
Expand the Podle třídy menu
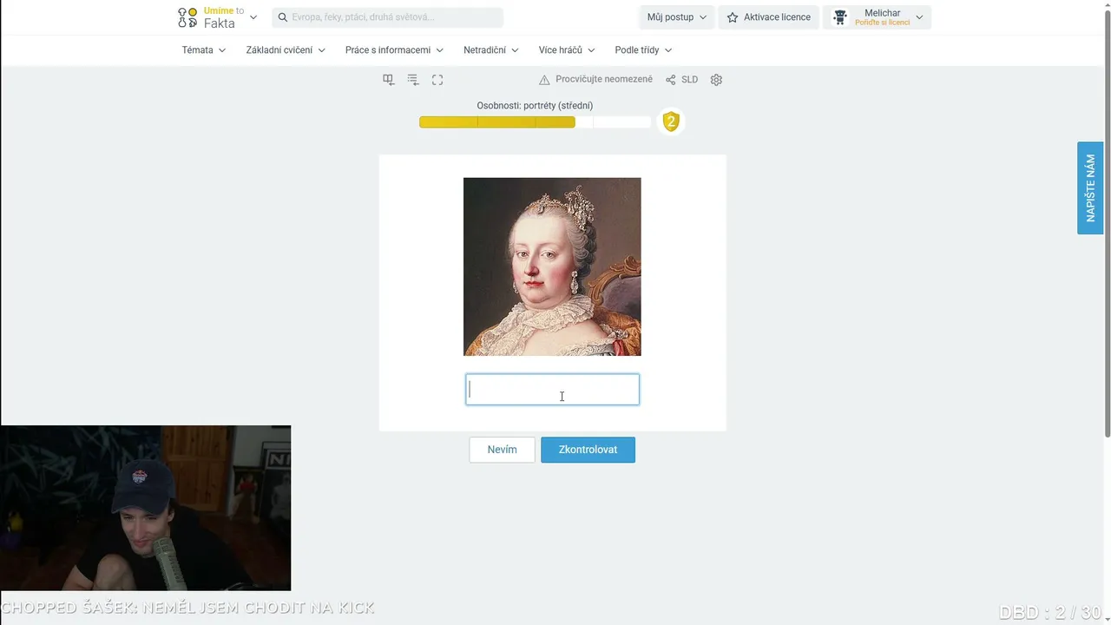click(643, 50)
